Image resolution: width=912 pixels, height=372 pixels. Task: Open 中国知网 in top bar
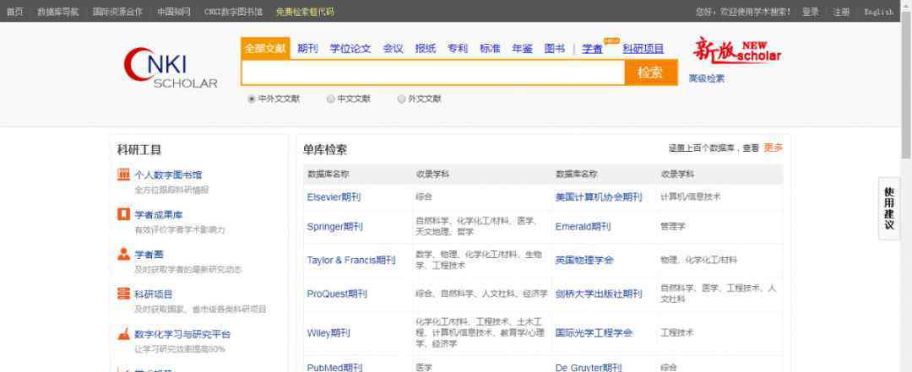click(x=173, y=12)
